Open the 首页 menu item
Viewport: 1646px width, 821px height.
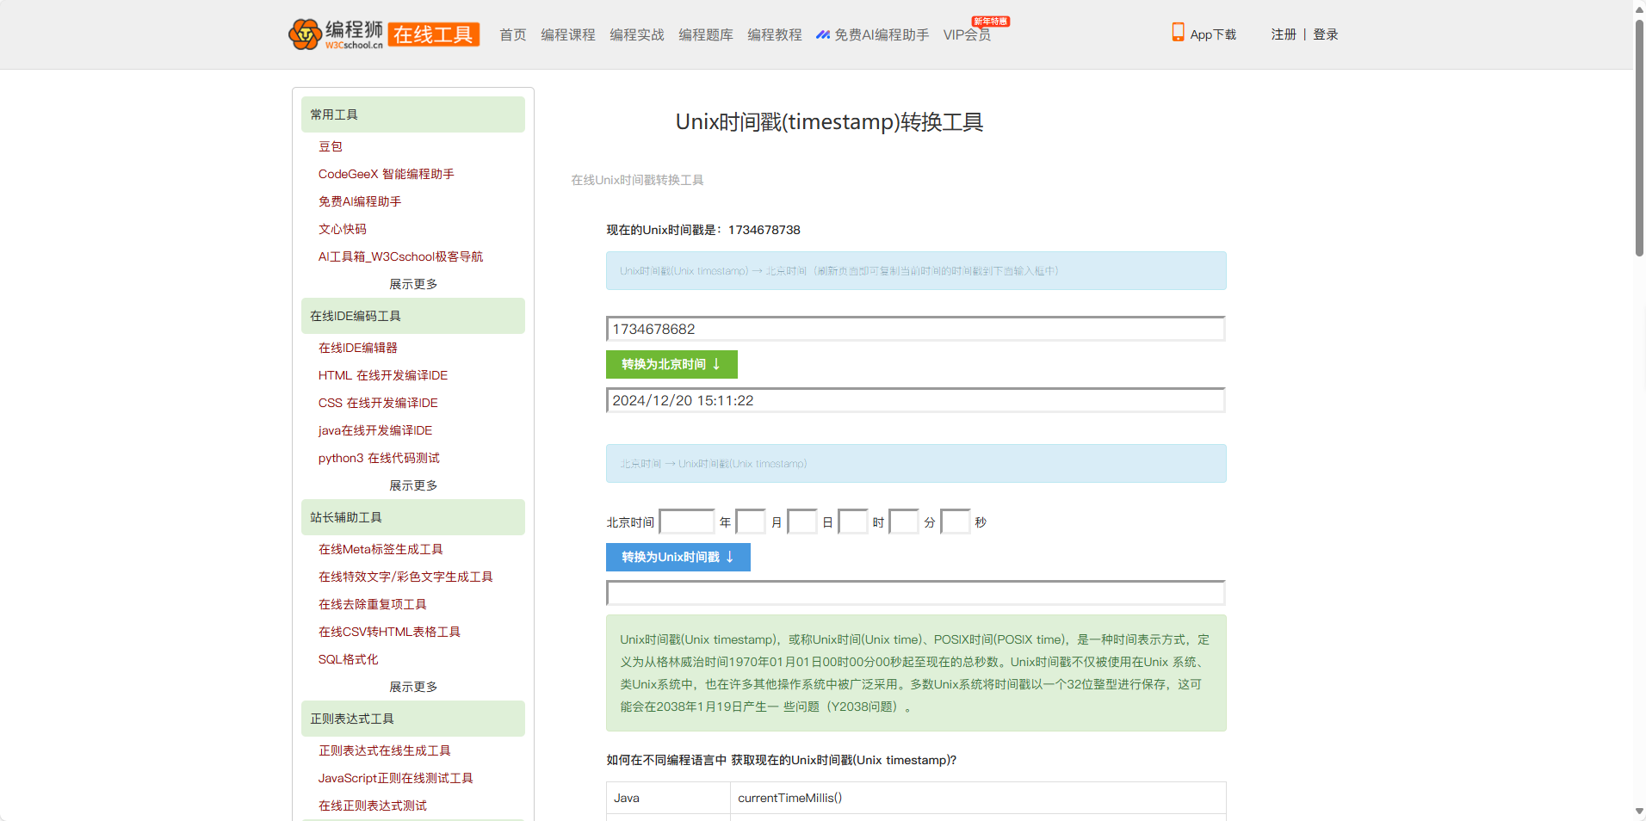(513, 34)
